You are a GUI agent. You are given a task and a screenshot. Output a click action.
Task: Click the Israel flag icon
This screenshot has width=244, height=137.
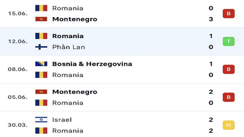[41, 120]
